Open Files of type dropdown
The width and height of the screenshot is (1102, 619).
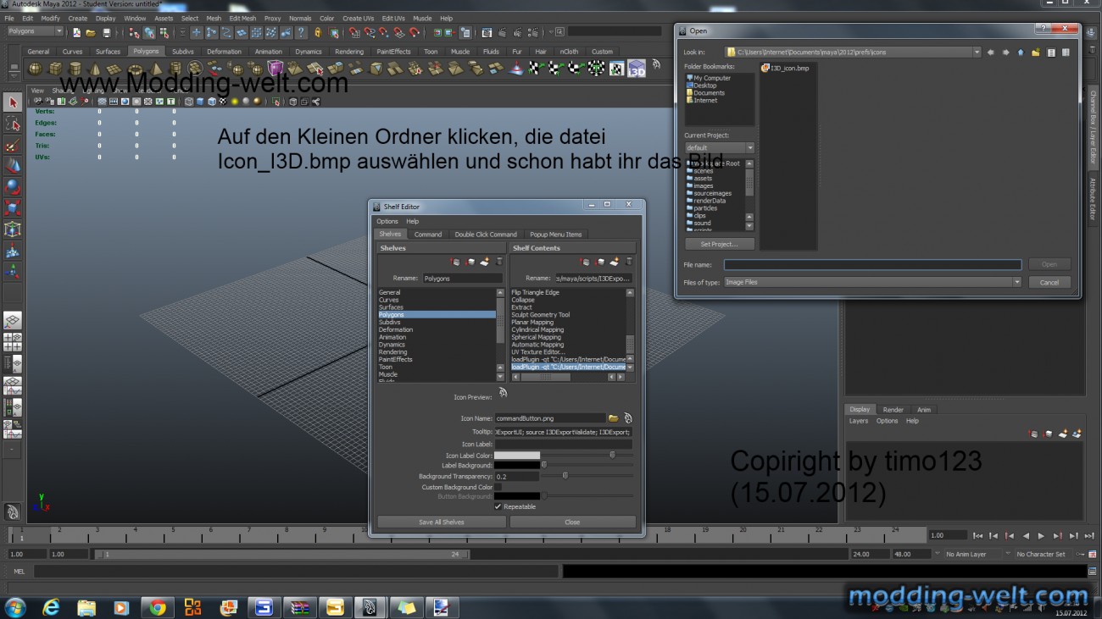1017,282
